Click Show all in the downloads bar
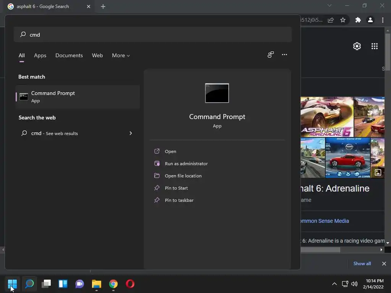The height and width of the screenshot is (293, 391). (x=362, y=263)
